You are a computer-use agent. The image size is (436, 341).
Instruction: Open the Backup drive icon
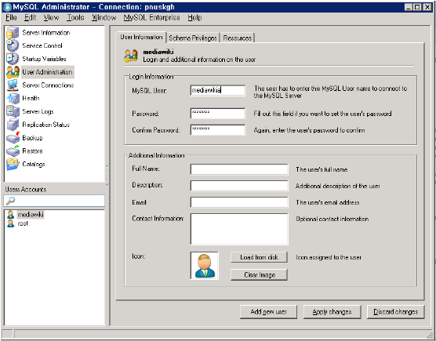pyautogui.click(x=13, y=137)
